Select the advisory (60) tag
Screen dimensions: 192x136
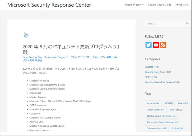(x=153, y=103)
